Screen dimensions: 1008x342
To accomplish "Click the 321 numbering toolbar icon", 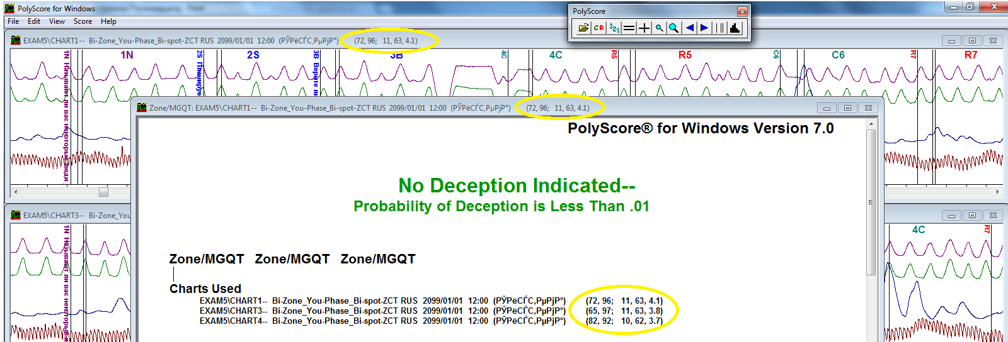I will [614, 28].
